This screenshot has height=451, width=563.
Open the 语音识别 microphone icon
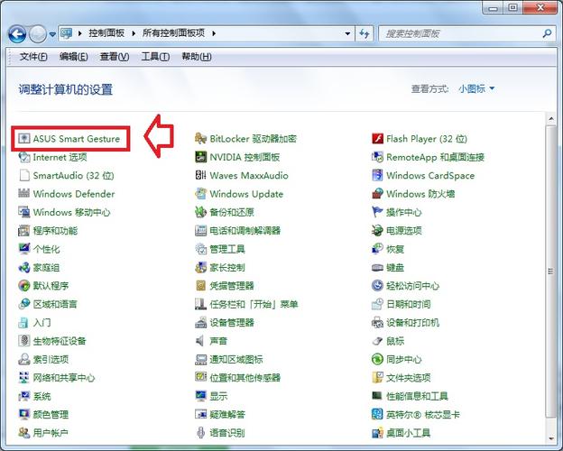click(x=200, y=432)
